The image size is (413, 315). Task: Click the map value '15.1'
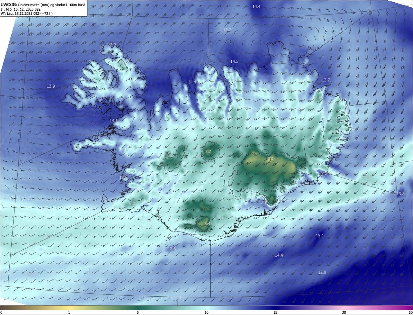click(319, 236)
